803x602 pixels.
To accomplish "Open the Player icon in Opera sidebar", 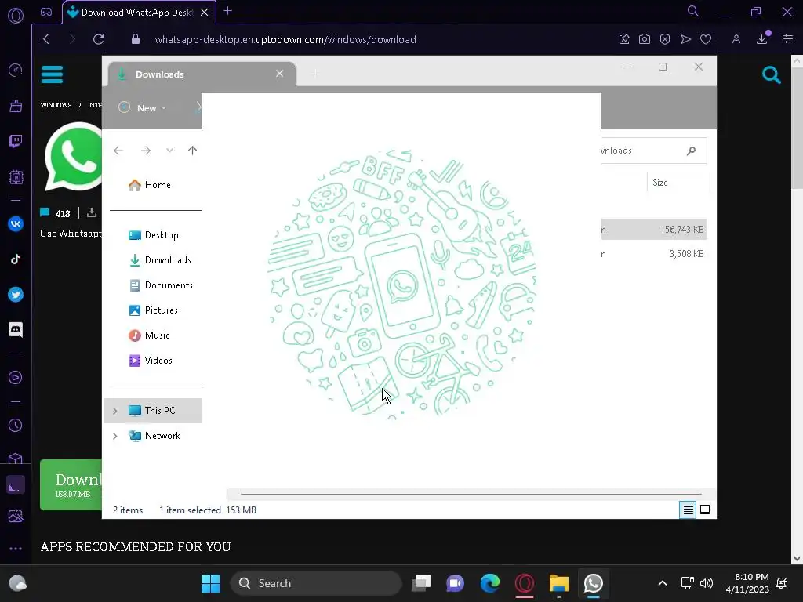I will (16, 378).
